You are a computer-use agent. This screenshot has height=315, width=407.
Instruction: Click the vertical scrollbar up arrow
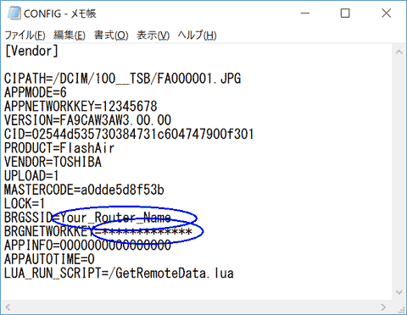[399, 52]
